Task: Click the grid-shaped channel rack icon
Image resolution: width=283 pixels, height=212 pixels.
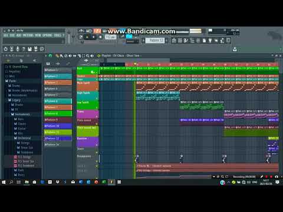Action: click(180, 41)
